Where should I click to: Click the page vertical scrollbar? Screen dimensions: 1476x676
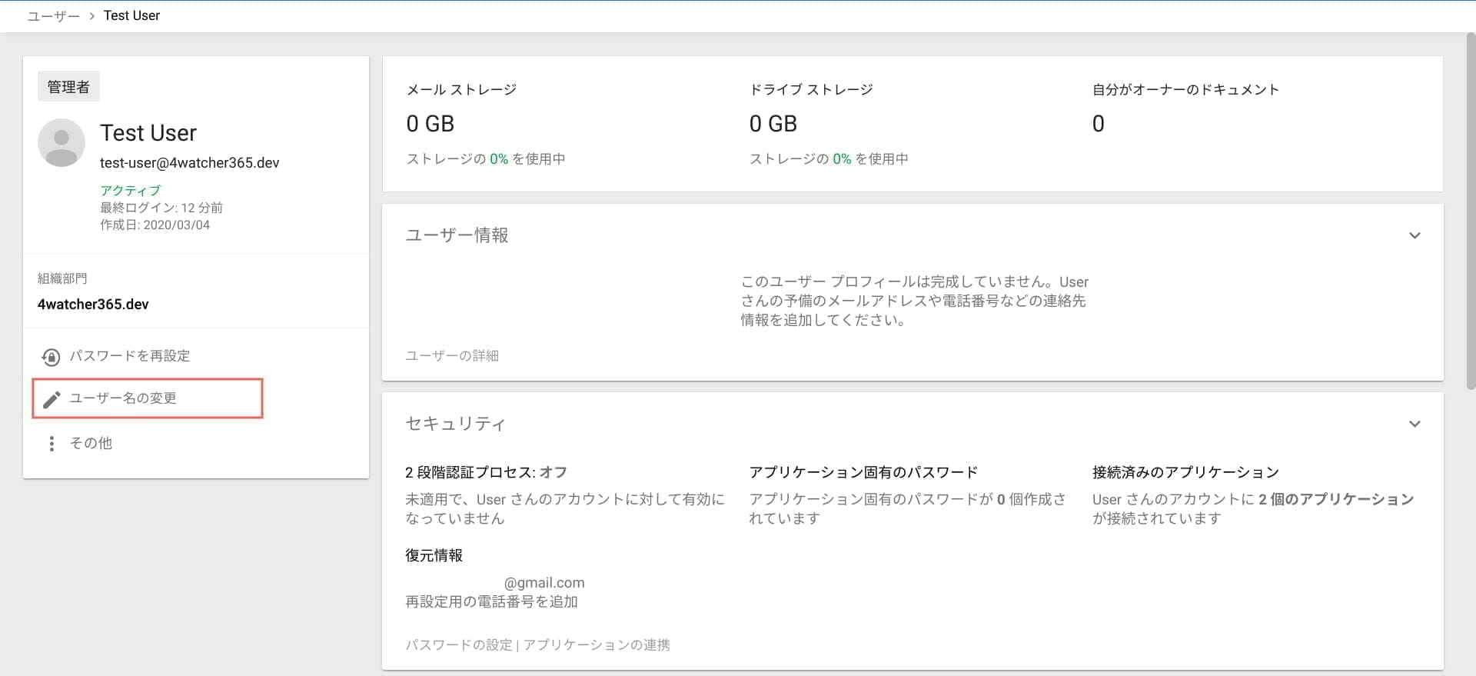point(1470,211)
